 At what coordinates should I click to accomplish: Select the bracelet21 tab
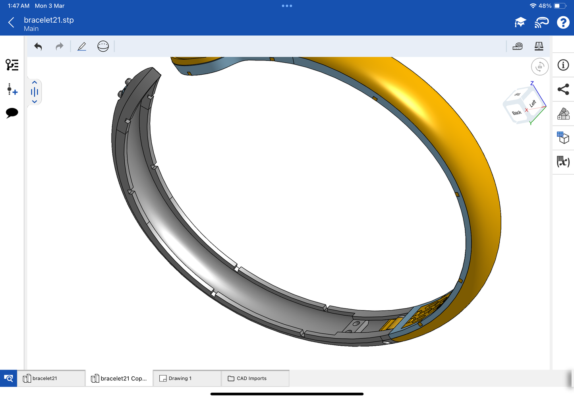click(51, 378)
